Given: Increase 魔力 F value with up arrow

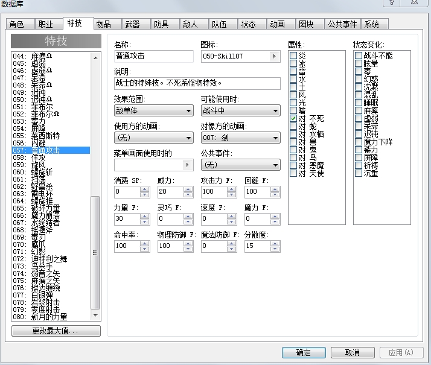Looking at the screenshot, I should 275,216.
